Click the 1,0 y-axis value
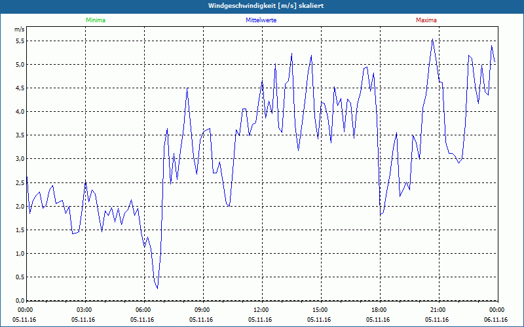Image resolution: width=524 pixels, height=327 pixels. pyautogui.click(x=20, y=254)
